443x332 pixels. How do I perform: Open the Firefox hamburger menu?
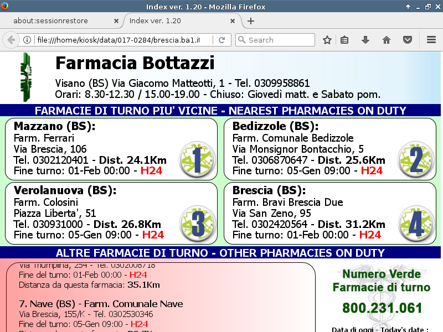pyautogui.click(x=431, y=40)
